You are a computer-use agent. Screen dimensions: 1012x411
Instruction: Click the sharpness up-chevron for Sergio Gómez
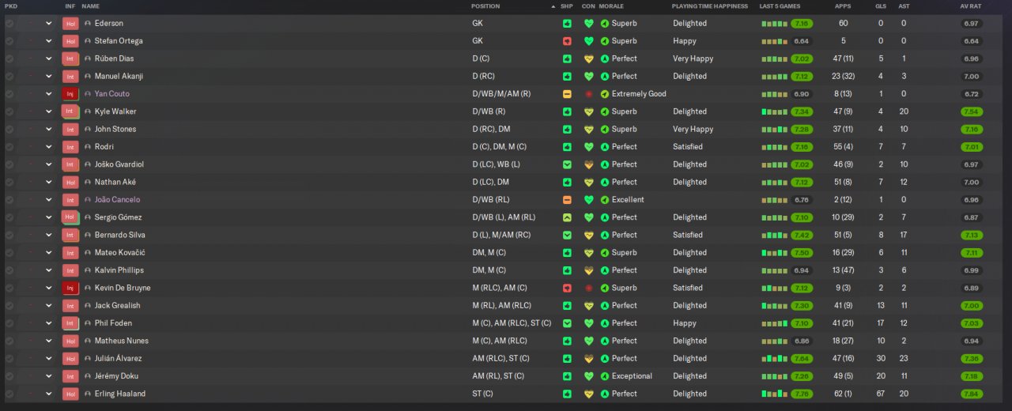(x=567, y=217)
